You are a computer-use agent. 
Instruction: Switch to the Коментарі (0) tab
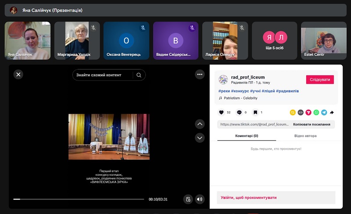247,136
